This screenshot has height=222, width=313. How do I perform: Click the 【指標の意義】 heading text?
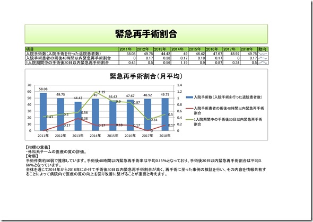click(x=38, y=147)
